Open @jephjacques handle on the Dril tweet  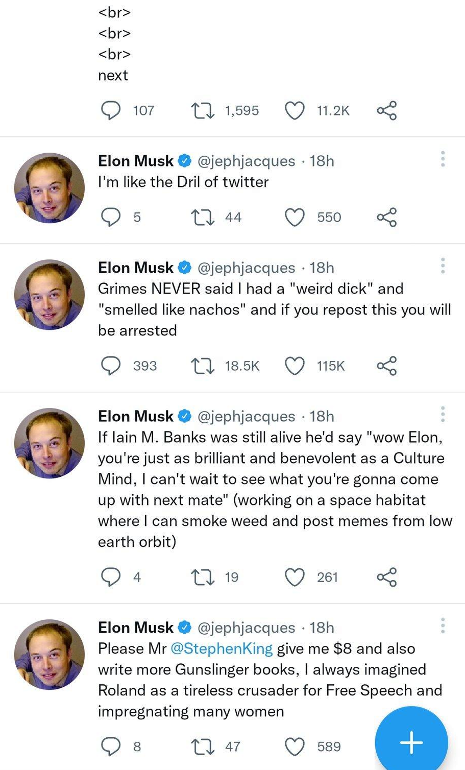coord(246,161)
